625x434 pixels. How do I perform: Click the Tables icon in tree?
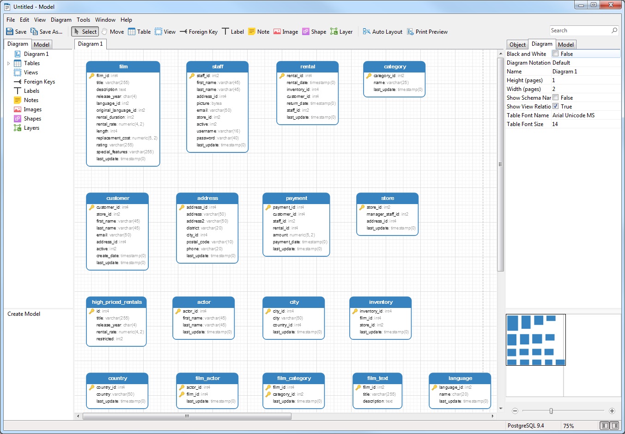[x=18, y=63]
